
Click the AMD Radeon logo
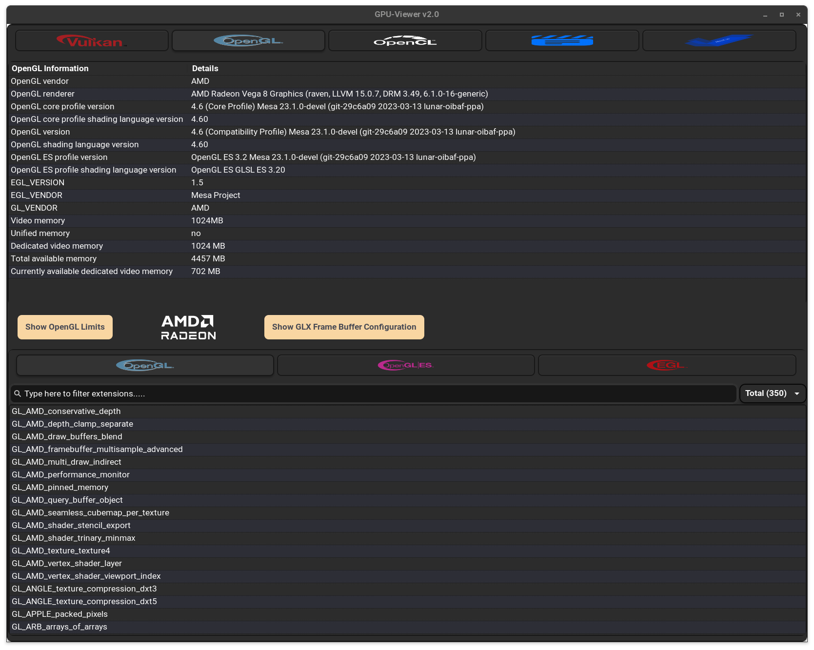[x=188, y=327]
